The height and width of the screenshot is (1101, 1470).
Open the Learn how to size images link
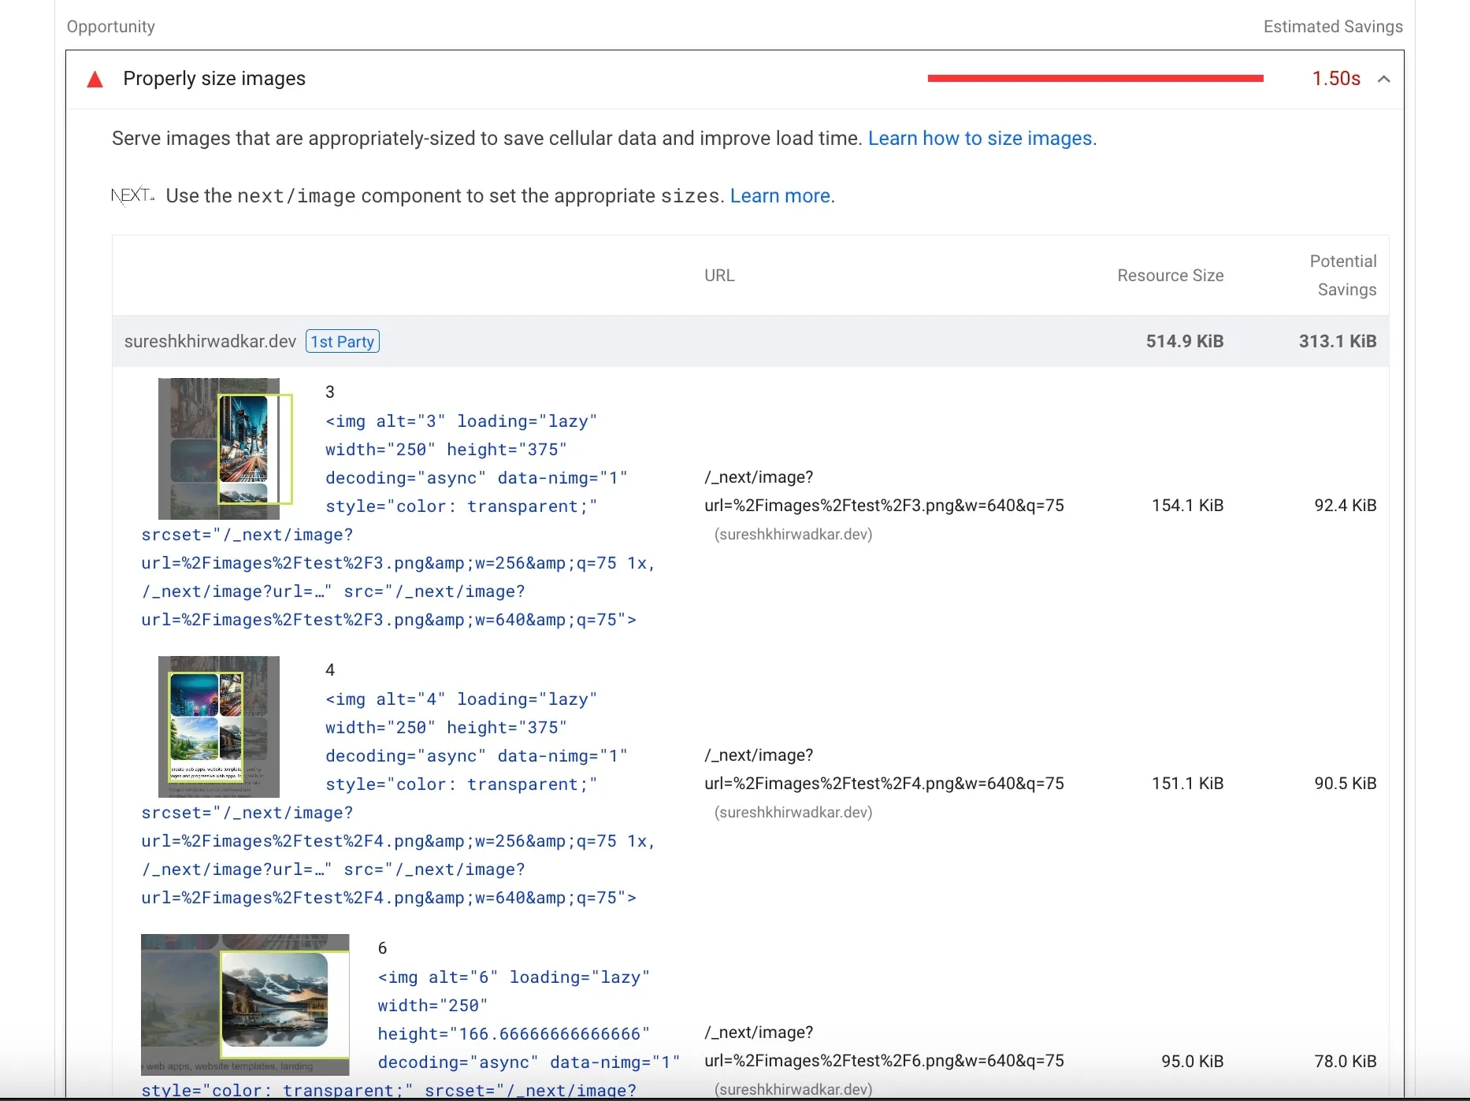pos(979,138)
